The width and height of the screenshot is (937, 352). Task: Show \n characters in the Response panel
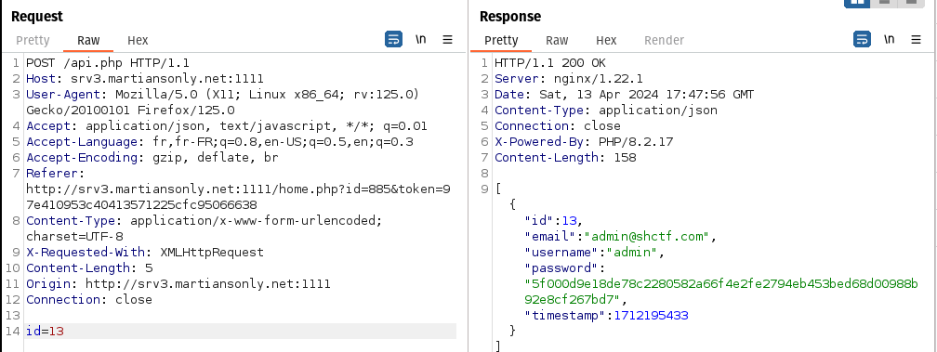click(x=890, y=40)
